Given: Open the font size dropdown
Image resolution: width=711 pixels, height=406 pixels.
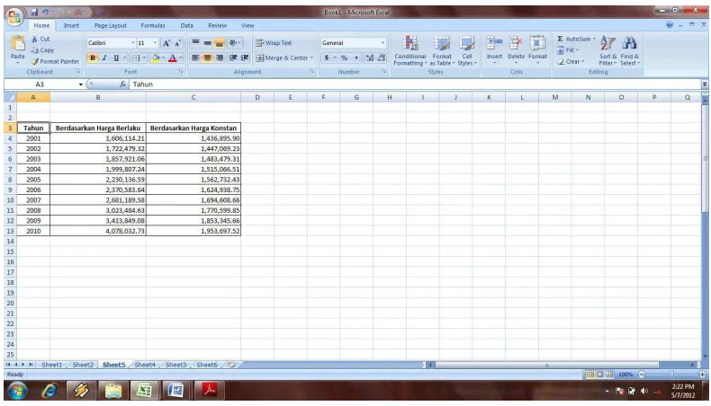Looking at the screenshot, I should 155,43.
